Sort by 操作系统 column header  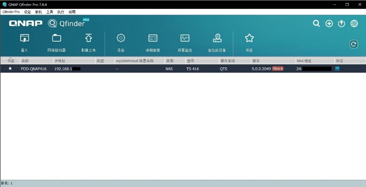click(235, 61)
